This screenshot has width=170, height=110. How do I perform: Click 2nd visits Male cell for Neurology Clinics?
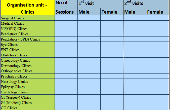click(135, 82)
